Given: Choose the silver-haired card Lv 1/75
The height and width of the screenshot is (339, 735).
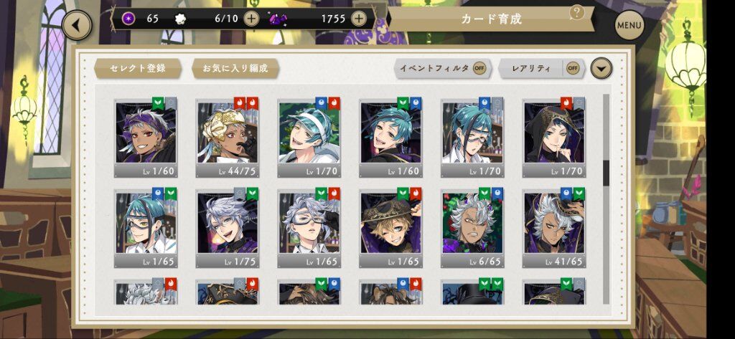Looking at the screenshot, I should coord(227,228).
